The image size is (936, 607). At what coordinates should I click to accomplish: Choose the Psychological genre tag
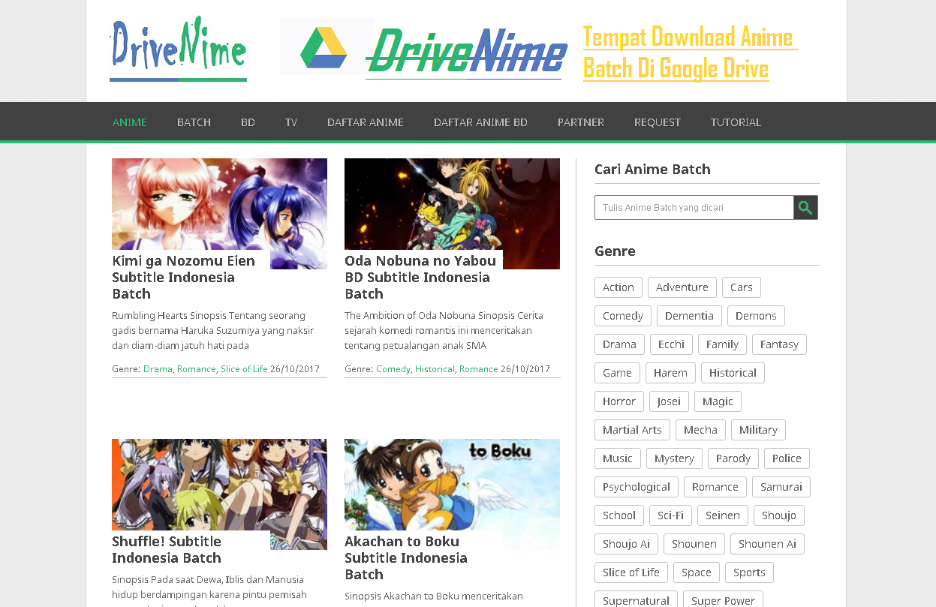click(637, 487)
